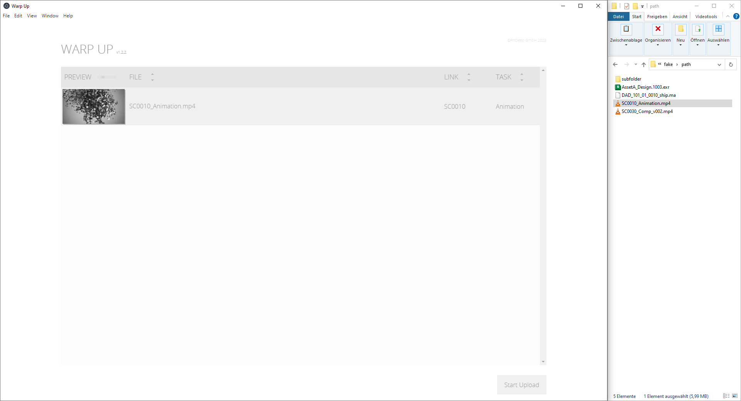Click the Öffnen file icon in ribbon

click(697, 29)
